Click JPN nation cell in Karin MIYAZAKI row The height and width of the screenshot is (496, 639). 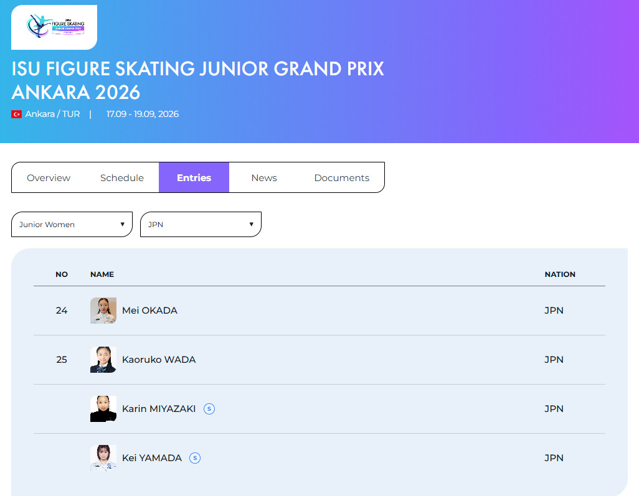click(554, 408)
